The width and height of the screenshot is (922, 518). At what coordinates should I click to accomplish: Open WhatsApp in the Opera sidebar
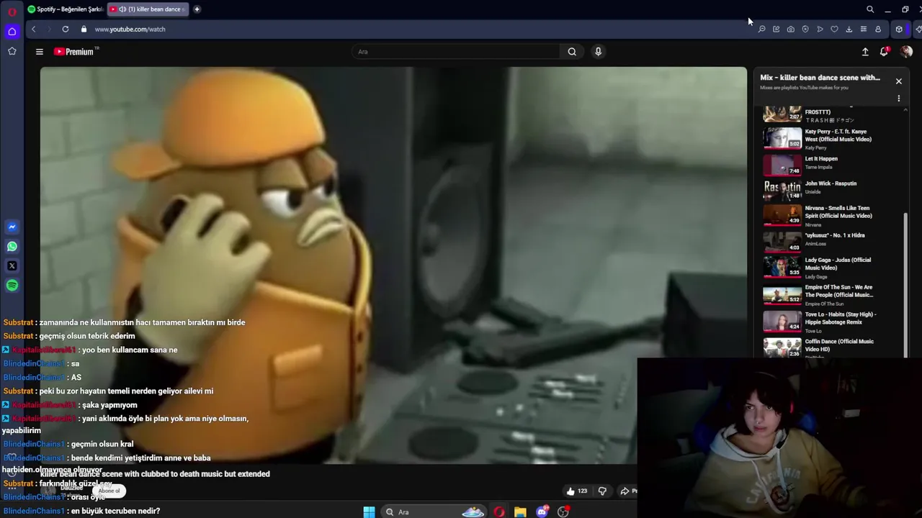click(12, 247)
